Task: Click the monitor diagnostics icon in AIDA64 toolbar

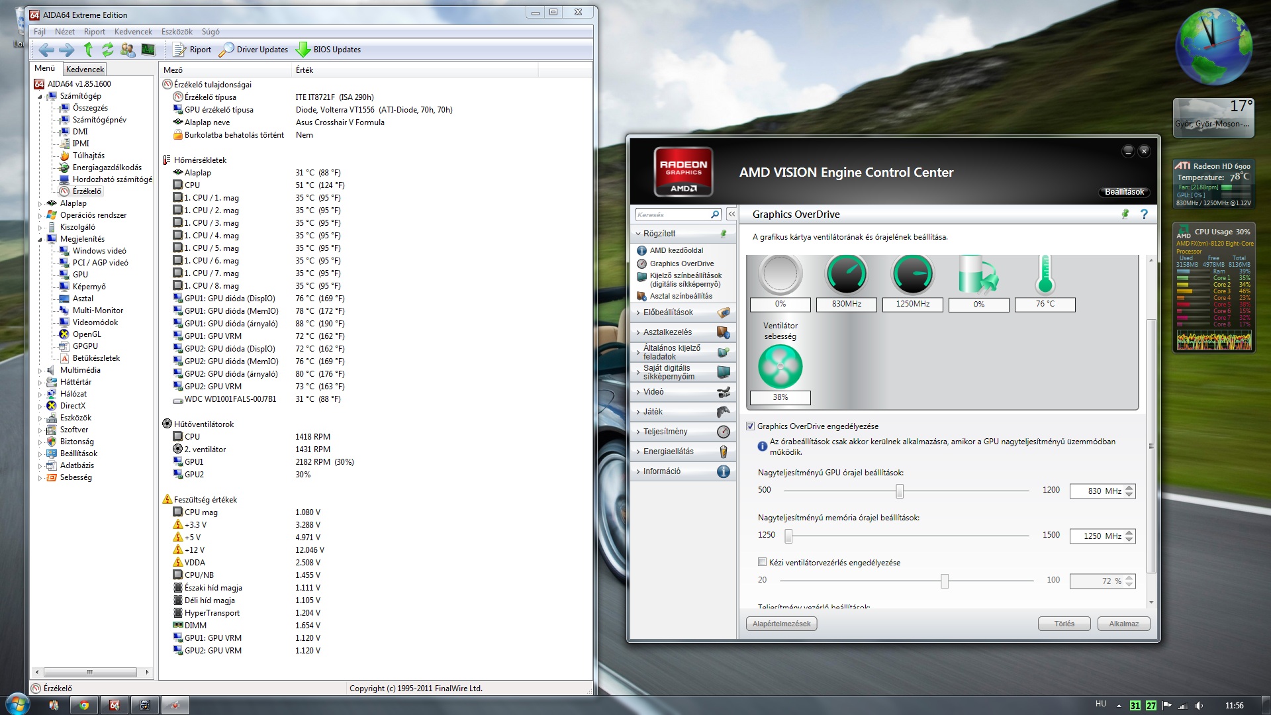Action: coord(148,50)
